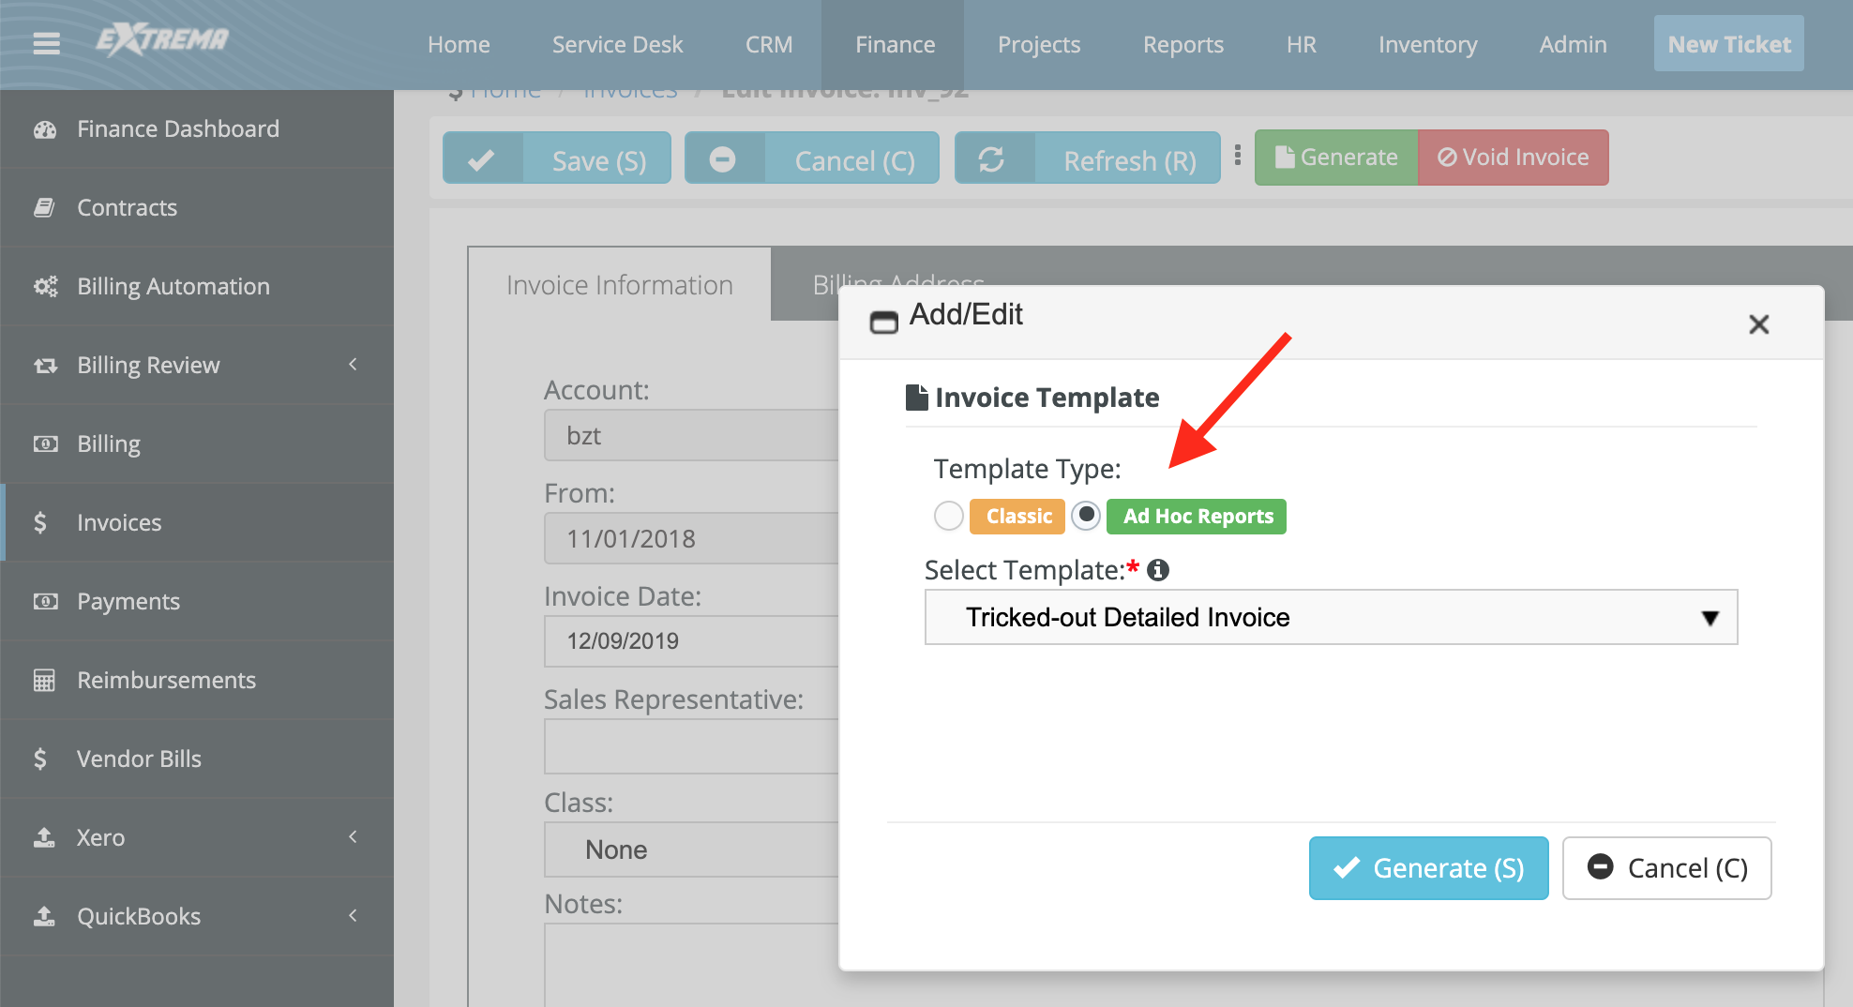This screenshot has width=1853, height=1007.
Task: Open Vendor Bills in the sidebar
Action: click(x=197, y=759)
